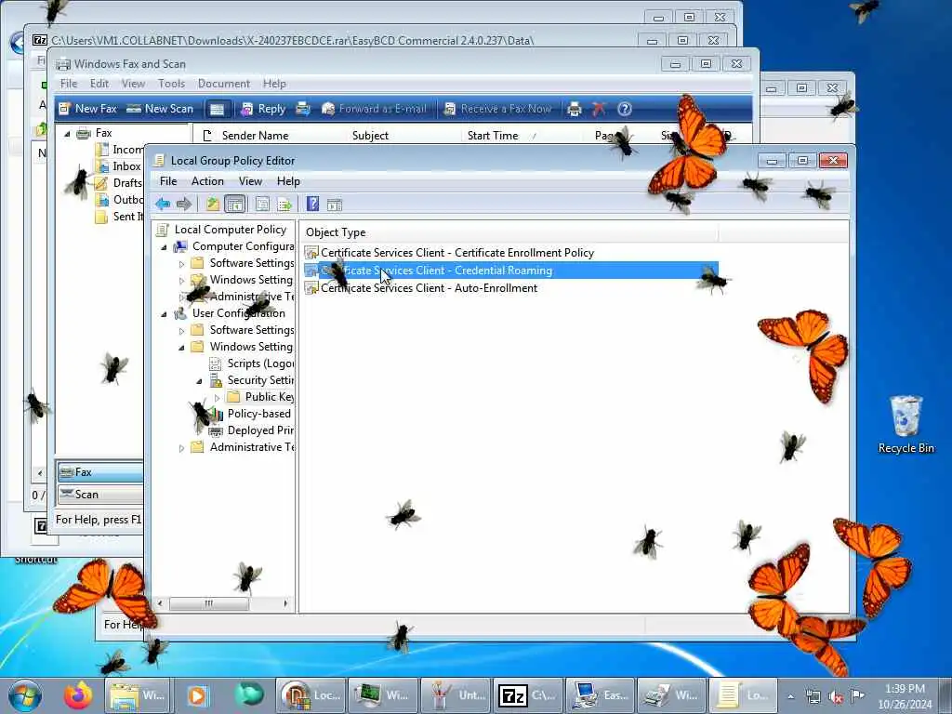Screen dimensions: 952x714
Task: Go back in Local Group Policy Editor toolbar
Action: 163,204
